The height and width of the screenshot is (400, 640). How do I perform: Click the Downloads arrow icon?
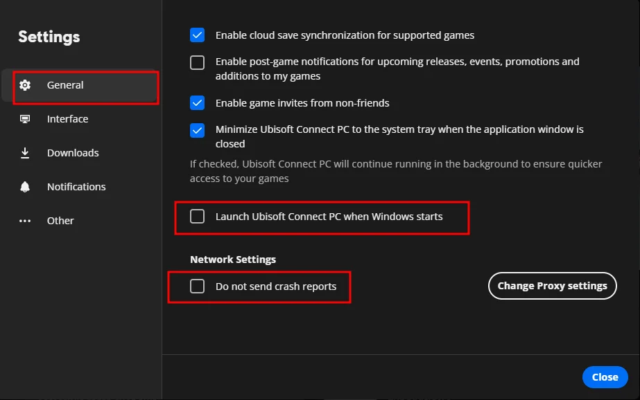point(26,153)
